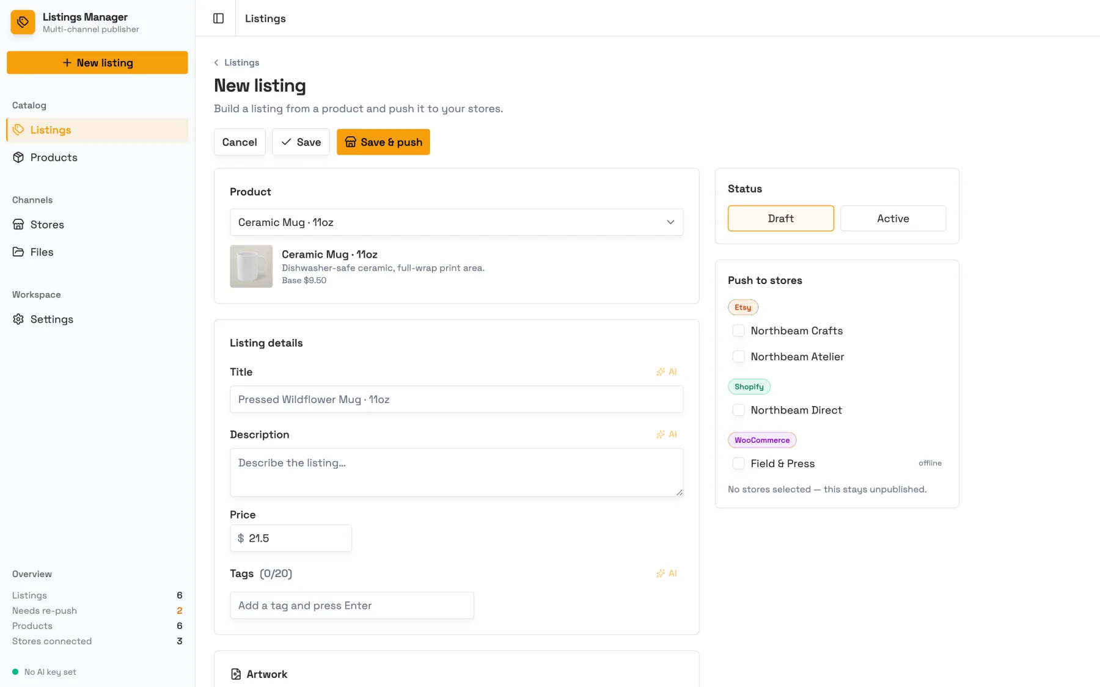This screenshot has width=1100, height=687.
Task: Click the Artwork file icon
Action: [x=236, y=674]
